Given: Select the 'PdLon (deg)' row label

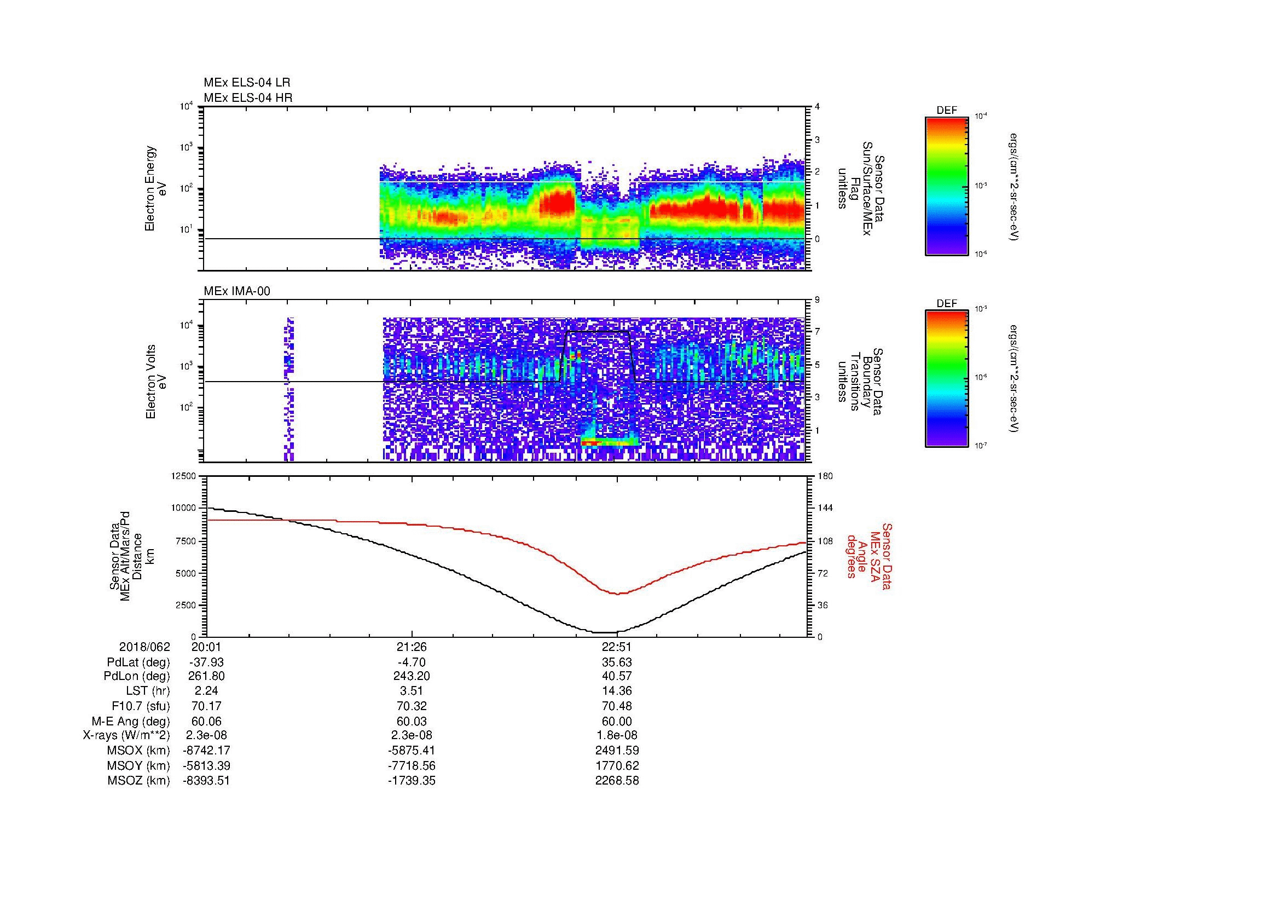Looking at the screenshot, I should tap(138, 676).
